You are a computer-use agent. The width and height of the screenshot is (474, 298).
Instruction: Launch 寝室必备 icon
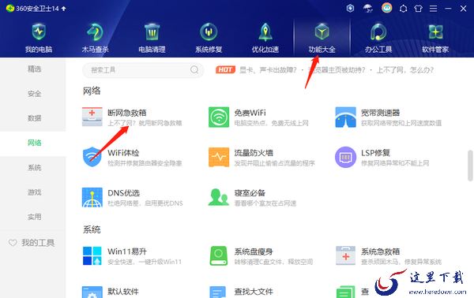tap(219, 197)
